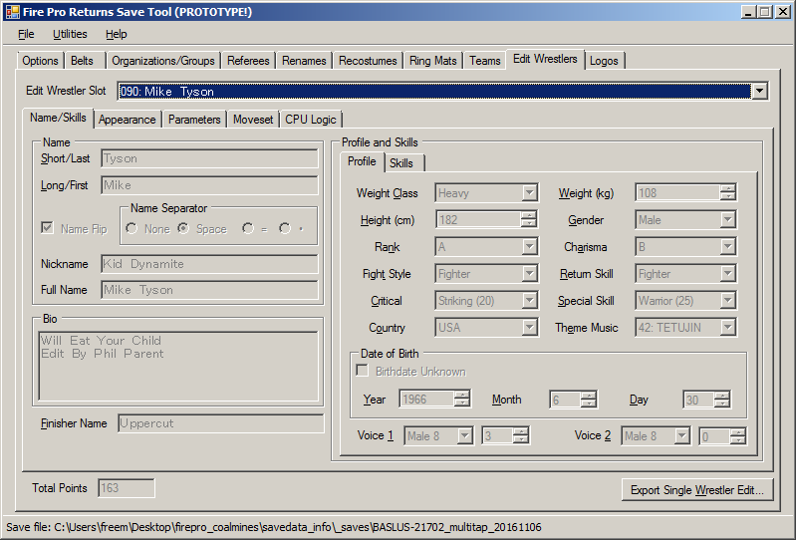Switch to the CPU Logic sub-tab
This screenshot has height=540, width=796.
point(311,120)
